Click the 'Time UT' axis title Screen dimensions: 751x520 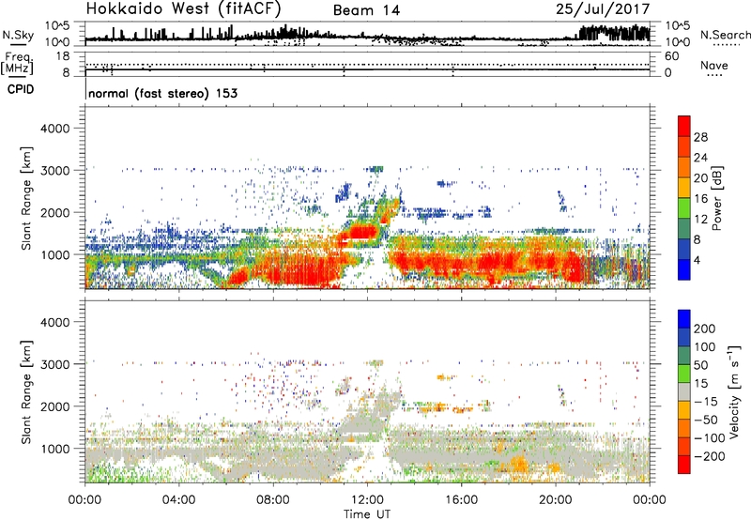(x=367, y=514)
